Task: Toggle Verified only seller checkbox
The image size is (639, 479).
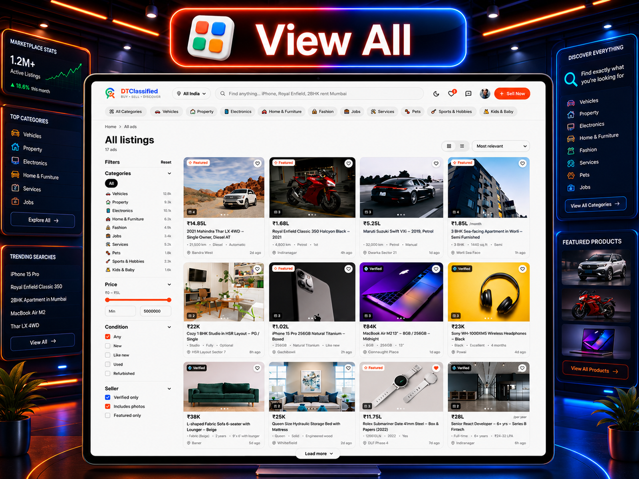Action: [x=108, y=397]
